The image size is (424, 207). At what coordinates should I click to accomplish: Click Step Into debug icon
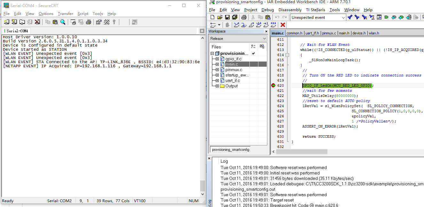(244, 25)
